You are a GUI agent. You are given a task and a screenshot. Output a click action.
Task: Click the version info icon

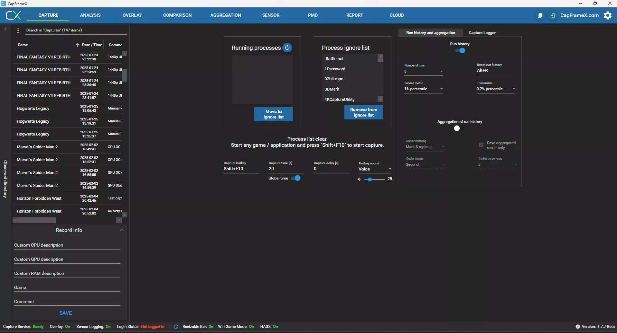click(x=577, y=327)
